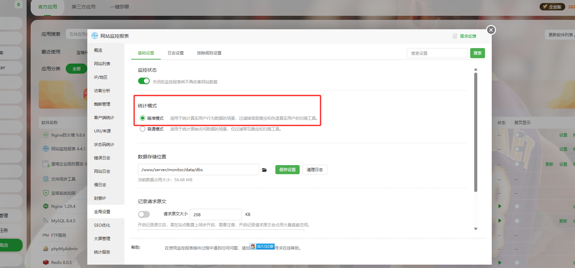Screen dimensions: 575x268
Task: Open 官方应用 tab in background page
Action: [48, 7]
